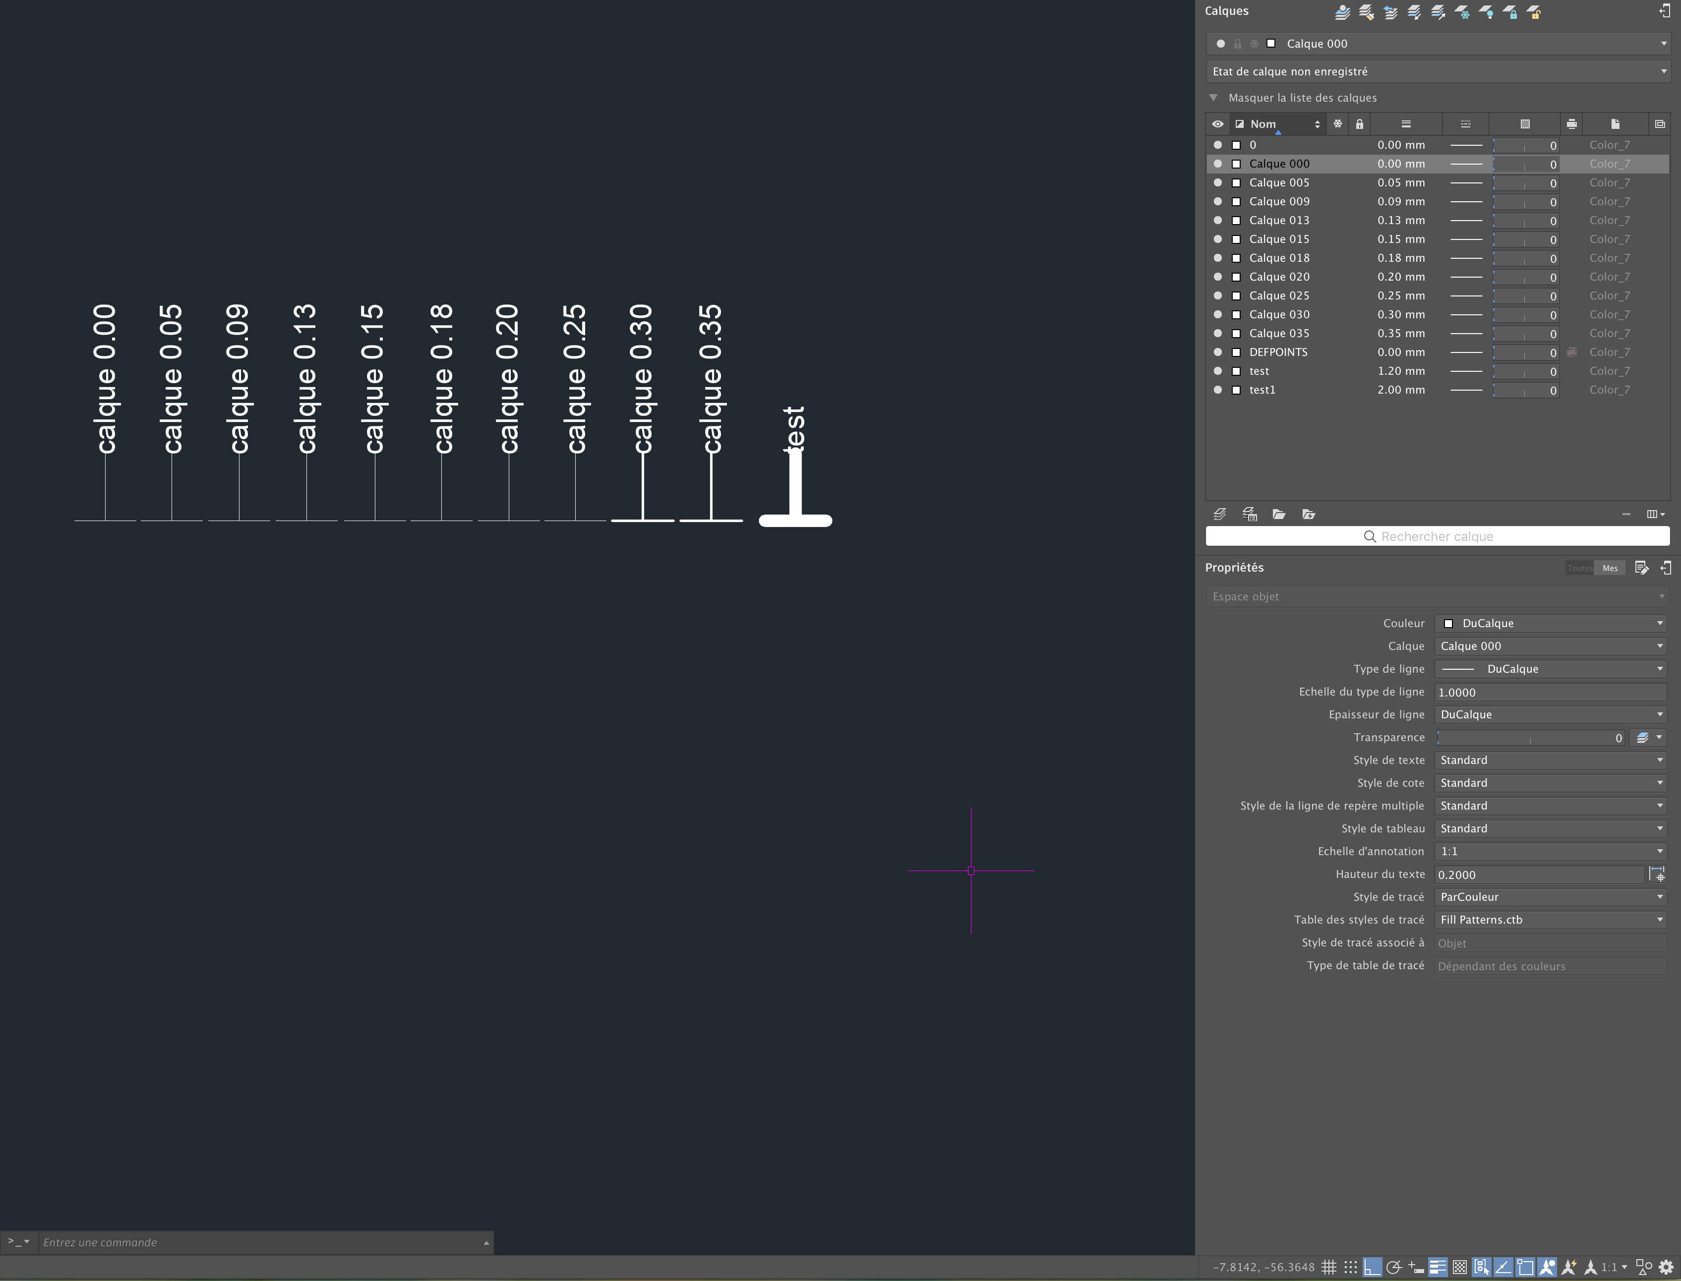Open status bar settings gear
This screenshot has height=1281, width=1681.
1666,1267
